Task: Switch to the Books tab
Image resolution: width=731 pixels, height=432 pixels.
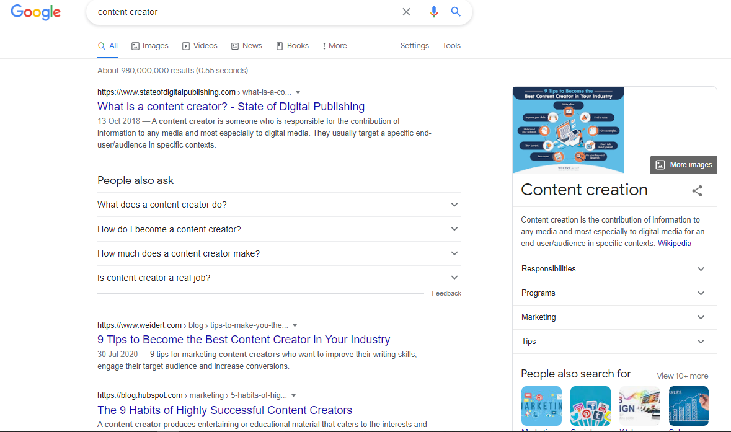Action: tap(292, 46)
